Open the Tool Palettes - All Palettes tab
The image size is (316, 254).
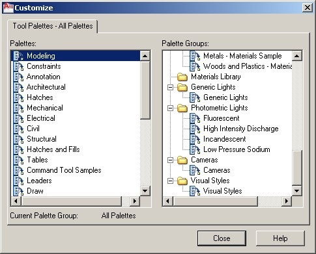tap(53, 26)
